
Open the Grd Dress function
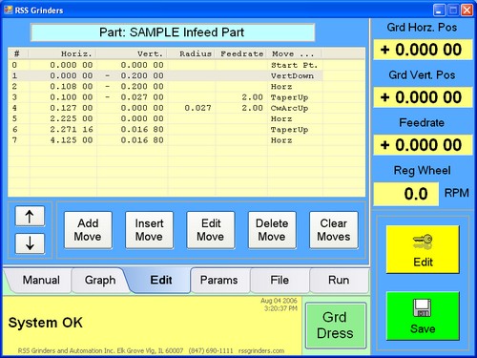(336, 326)
